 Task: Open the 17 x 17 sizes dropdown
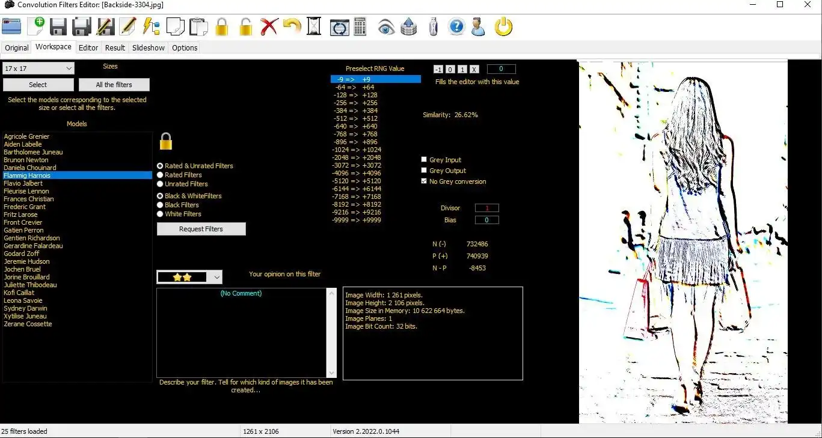38,68
